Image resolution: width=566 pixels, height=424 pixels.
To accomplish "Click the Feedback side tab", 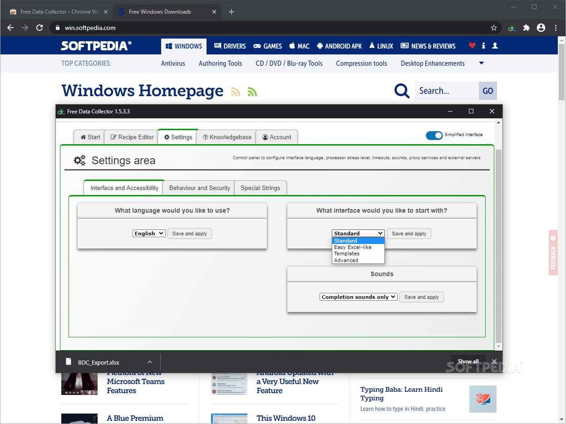I will point(553,253).
